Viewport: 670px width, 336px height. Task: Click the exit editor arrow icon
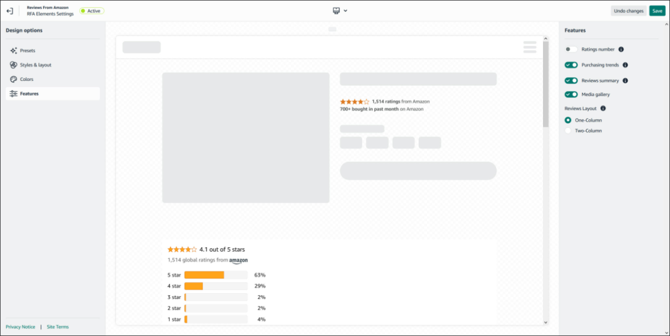pos(9,10)
